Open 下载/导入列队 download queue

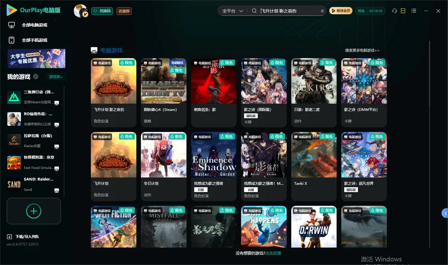tap(23, 236)
